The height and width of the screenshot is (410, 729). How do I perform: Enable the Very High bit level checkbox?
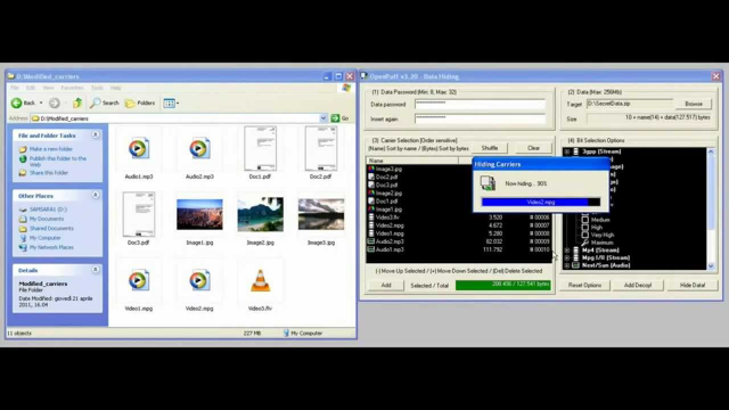tap(585, 234)
